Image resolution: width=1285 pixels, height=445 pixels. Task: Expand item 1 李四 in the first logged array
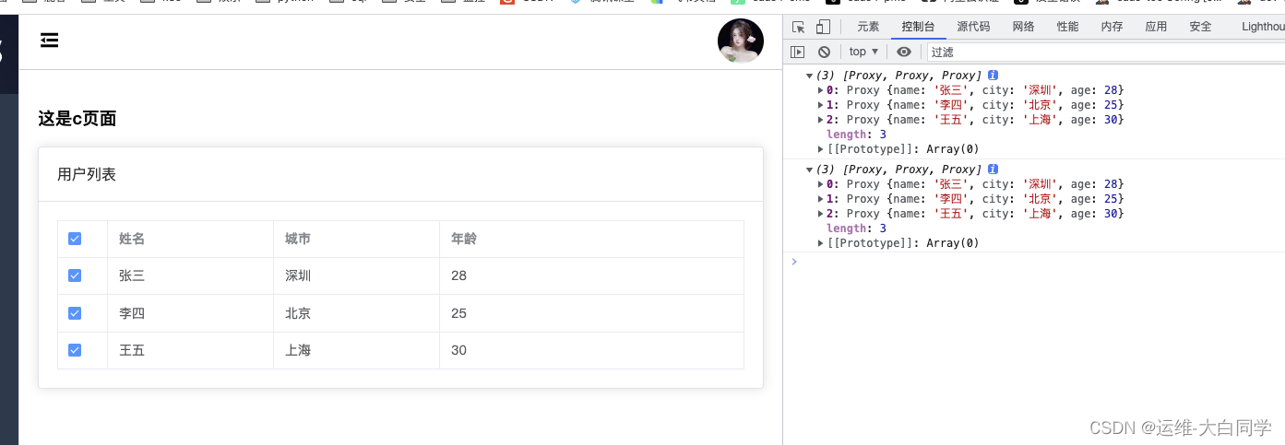point(821,105)
